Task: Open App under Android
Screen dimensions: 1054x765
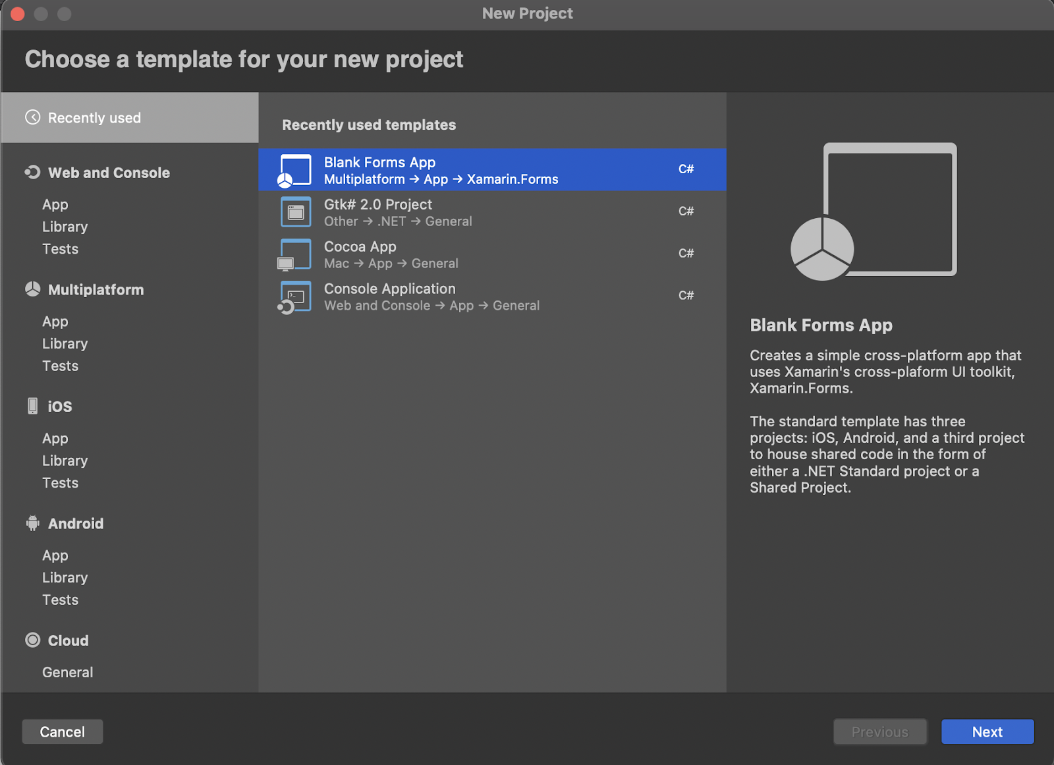Action: (55, 555)
